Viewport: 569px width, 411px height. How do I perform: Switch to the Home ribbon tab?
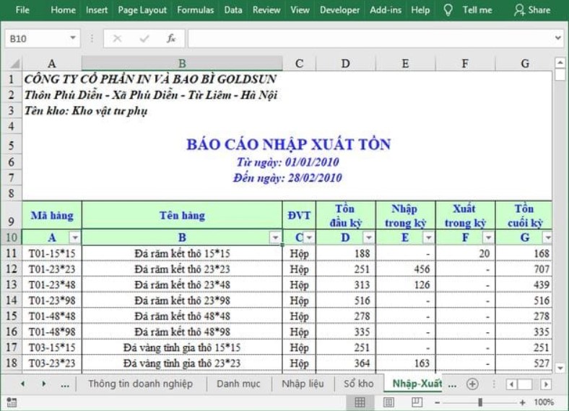[x=63, y=10]
